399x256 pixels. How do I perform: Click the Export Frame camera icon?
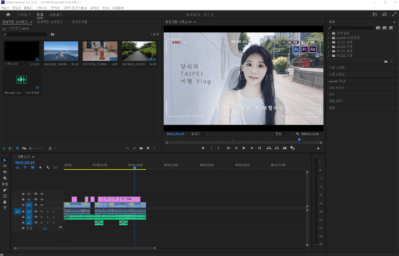pos(285,148)
